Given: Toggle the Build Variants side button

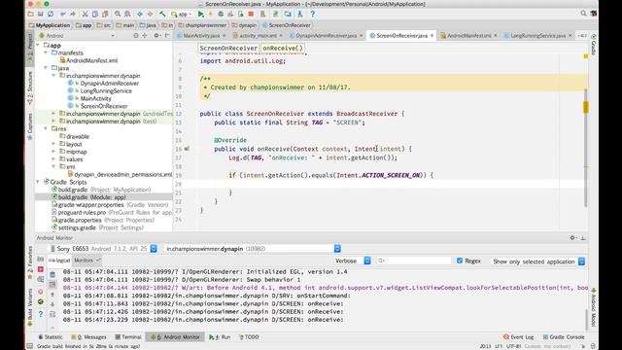Looking at the screenshot, I should click(30, 307).
